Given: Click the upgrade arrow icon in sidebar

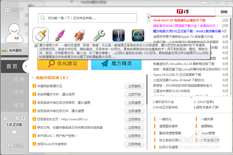Looking at the screenshot, I should click(23, 118).
